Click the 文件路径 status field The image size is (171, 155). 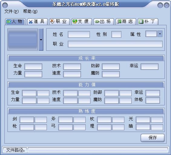[x=98, y=150]
